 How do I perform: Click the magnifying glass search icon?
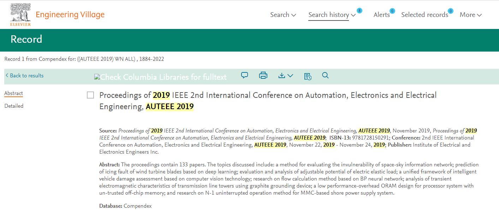tap(325, 75)
